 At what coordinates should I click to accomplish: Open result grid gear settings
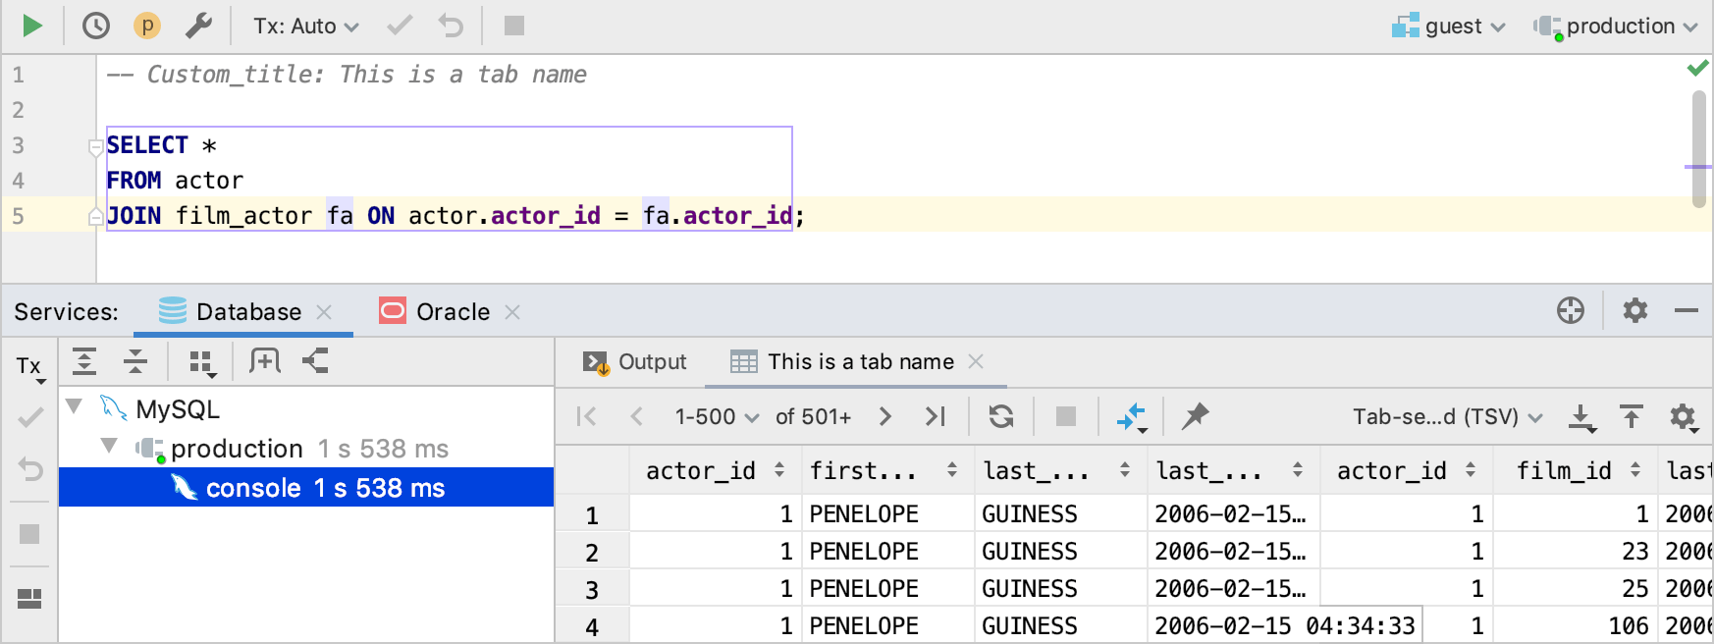click(x=1684, y=417)
